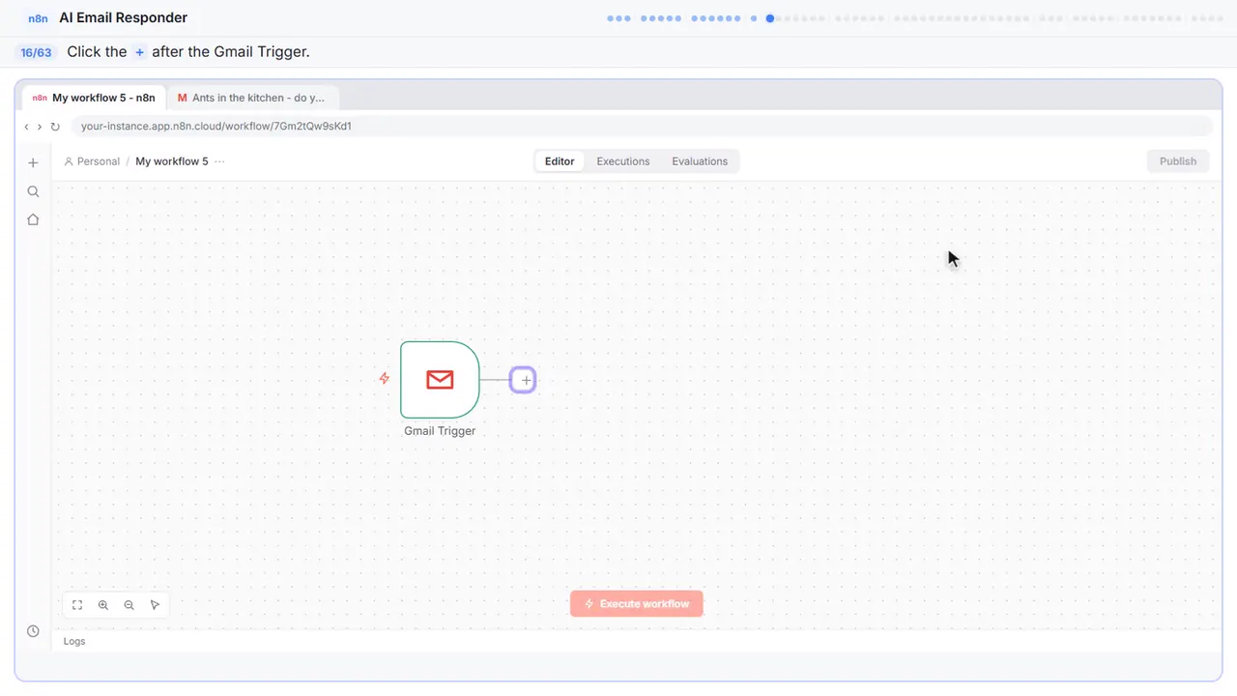Click the browser forward arrow

[40, 127]
